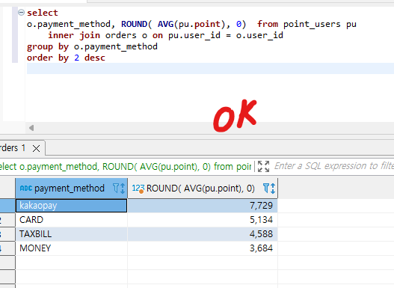Select the CARD cell
Viewport: 394px width, 288px height.
pyautogui.click(x=71, y=220)
